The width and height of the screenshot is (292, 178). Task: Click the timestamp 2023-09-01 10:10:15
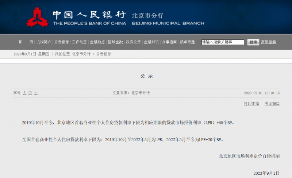pos(262,93)
